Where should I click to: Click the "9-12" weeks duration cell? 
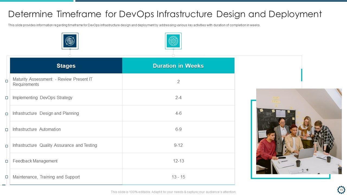pyautogui.click(x=178, y=145)
